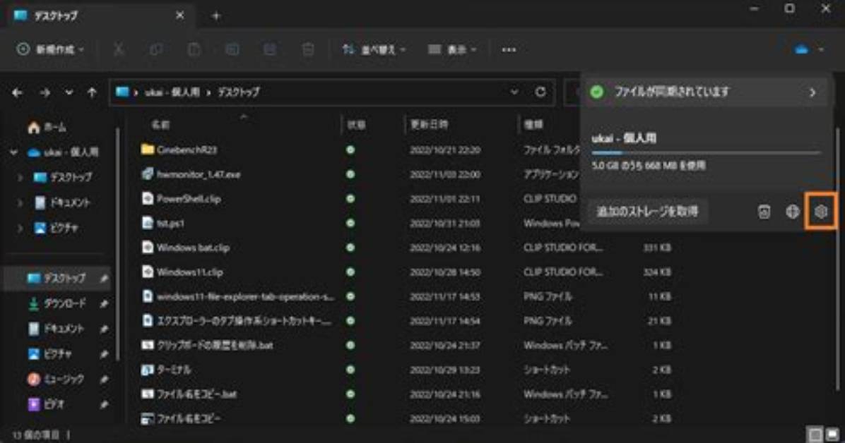Click pin icon next to ダウンロード
Viewport: 845px width, 443px height.
tap(103, 303)
